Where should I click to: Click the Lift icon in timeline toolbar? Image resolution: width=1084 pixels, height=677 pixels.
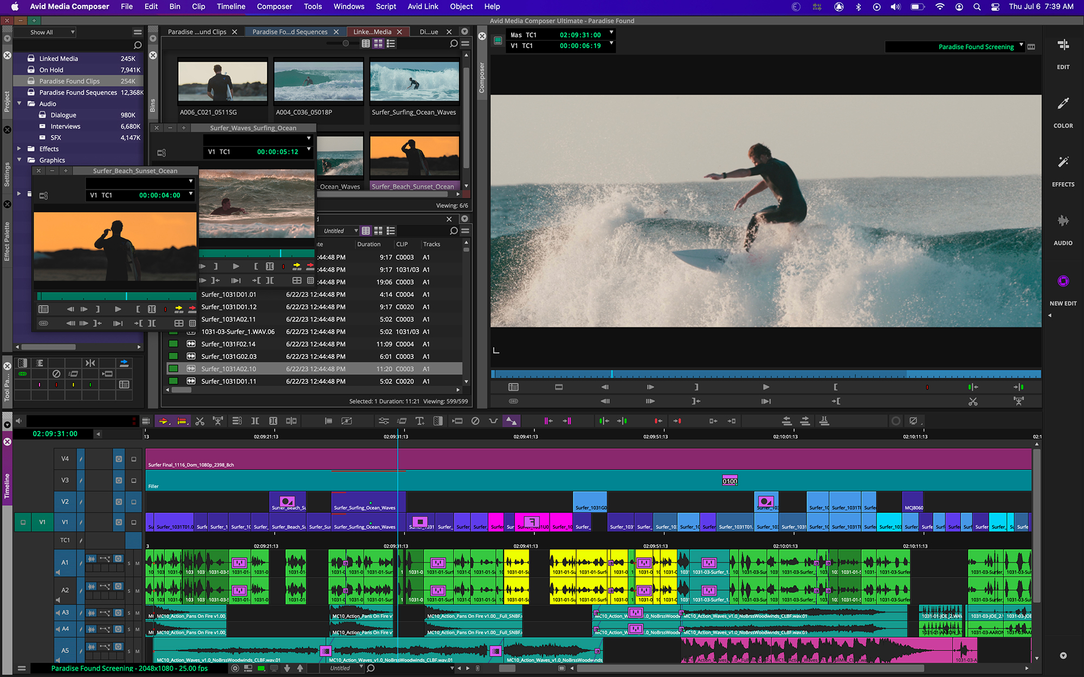pyautogui.click(x=218, y=421)
